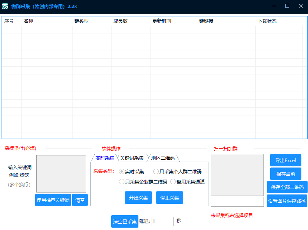This screenshot has height=230, width=308.
Task: Focus the keyword input text area
Action: pyautogui.click(x=61, y=173)
